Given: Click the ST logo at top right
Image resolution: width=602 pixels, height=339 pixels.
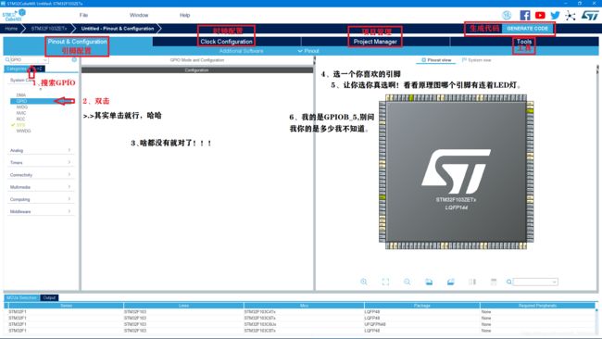Looking at the screenshot, I should (x=590, y=16).
